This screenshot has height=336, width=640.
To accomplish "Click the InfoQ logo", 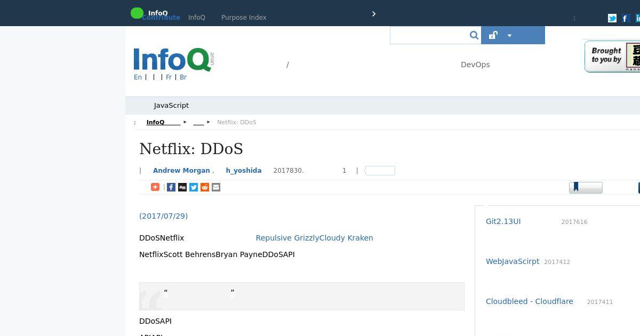I will 174,59.
